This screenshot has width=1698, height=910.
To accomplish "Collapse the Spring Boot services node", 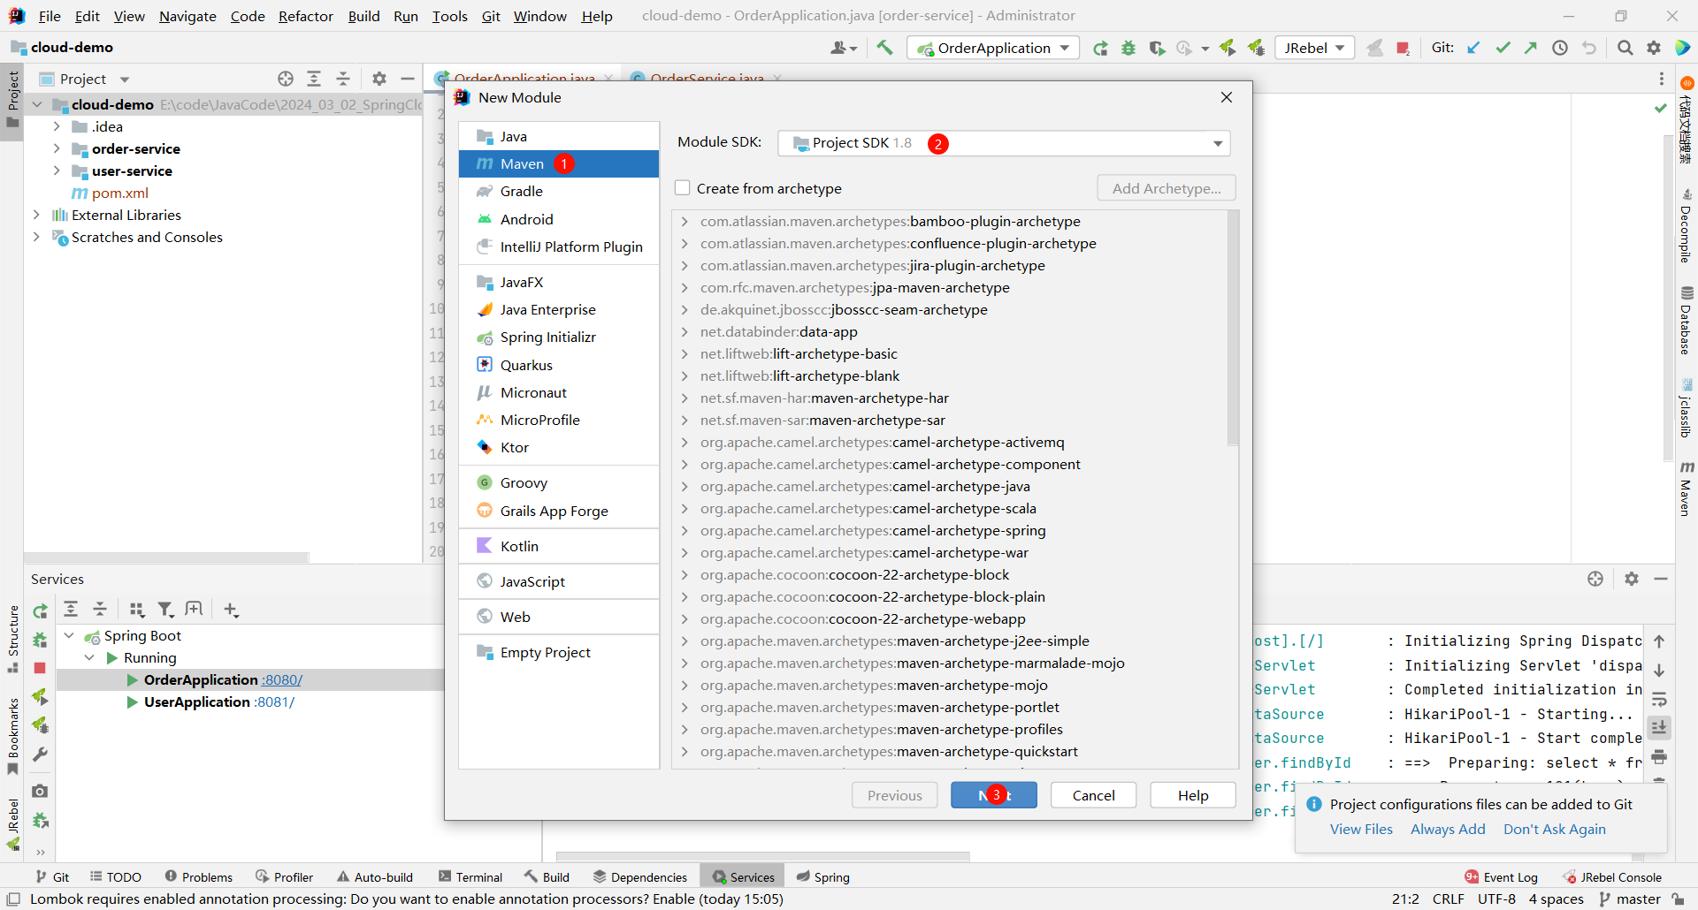I will (69, 635).
